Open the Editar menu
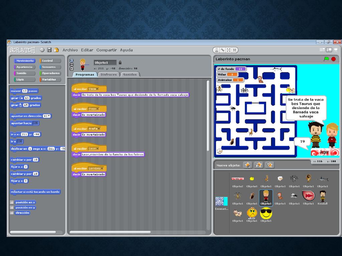Screen dimensions: 342x256 [87, 50]
